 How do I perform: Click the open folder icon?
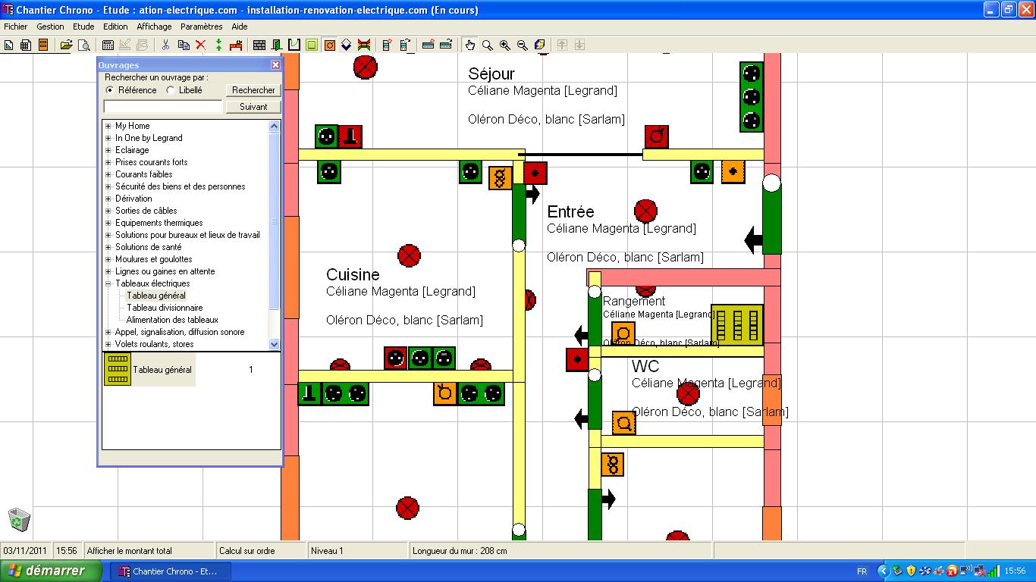pyautogui.click(x=66, y=45)
